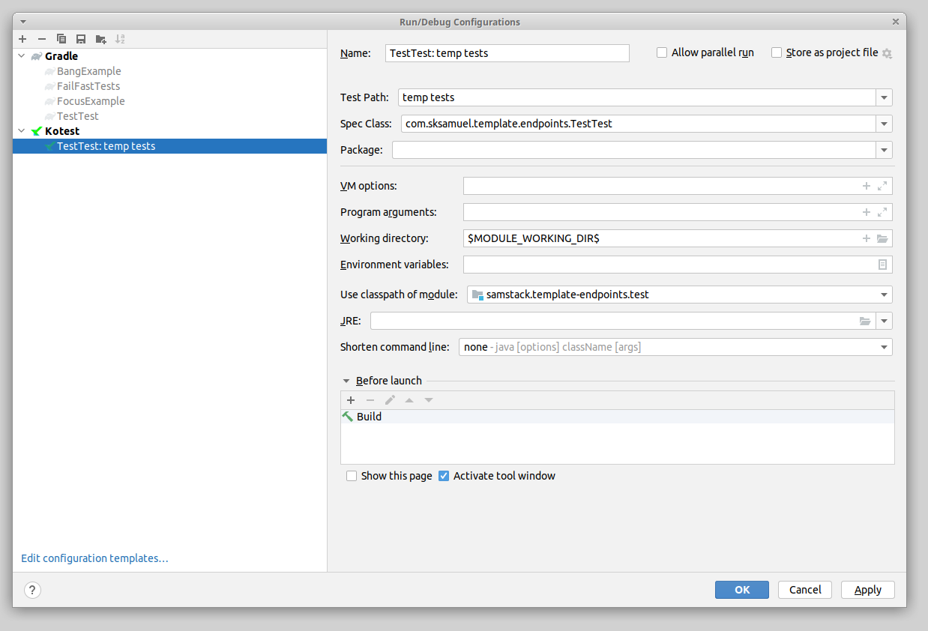Check Store as project file

(x=776, y=52)
